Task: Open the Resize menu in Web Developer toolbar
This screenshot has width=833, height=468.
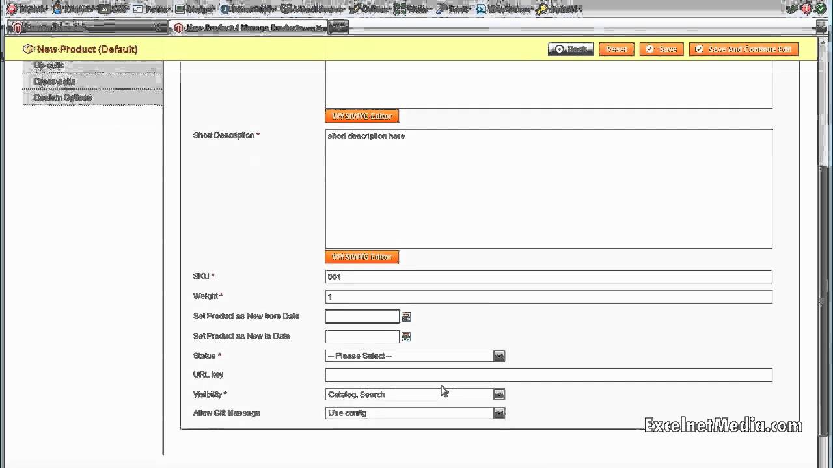Action: (413, 9)
